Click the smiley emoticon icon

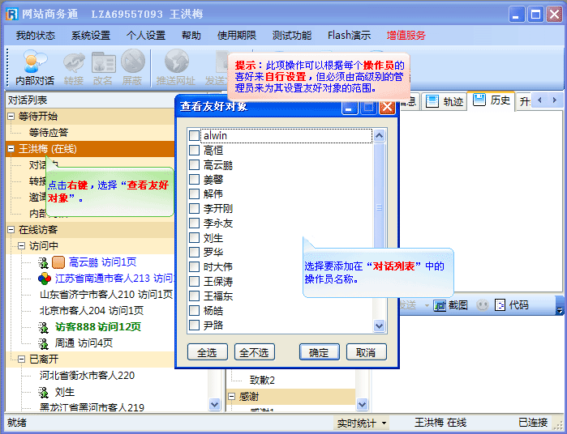[x=482, y=305]
